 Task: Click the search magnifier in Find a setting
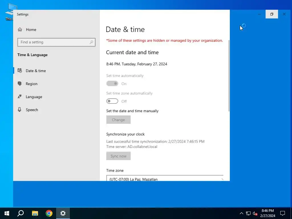pos(91,42)
